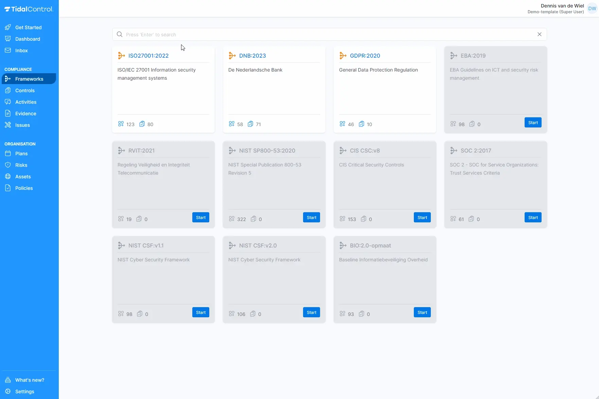
Task: Click the 153 requirements count
Action: point(352,219)
